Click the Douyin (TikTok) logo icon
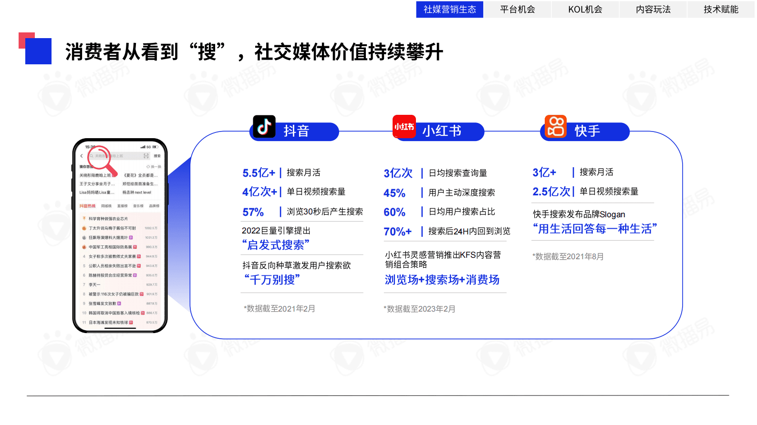 (x=264, y=127)
